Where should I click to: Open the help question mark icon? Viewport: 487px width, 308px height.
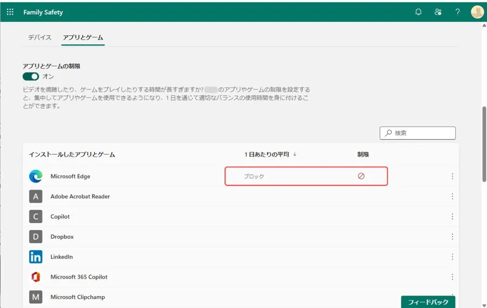[x=458, y=12]
